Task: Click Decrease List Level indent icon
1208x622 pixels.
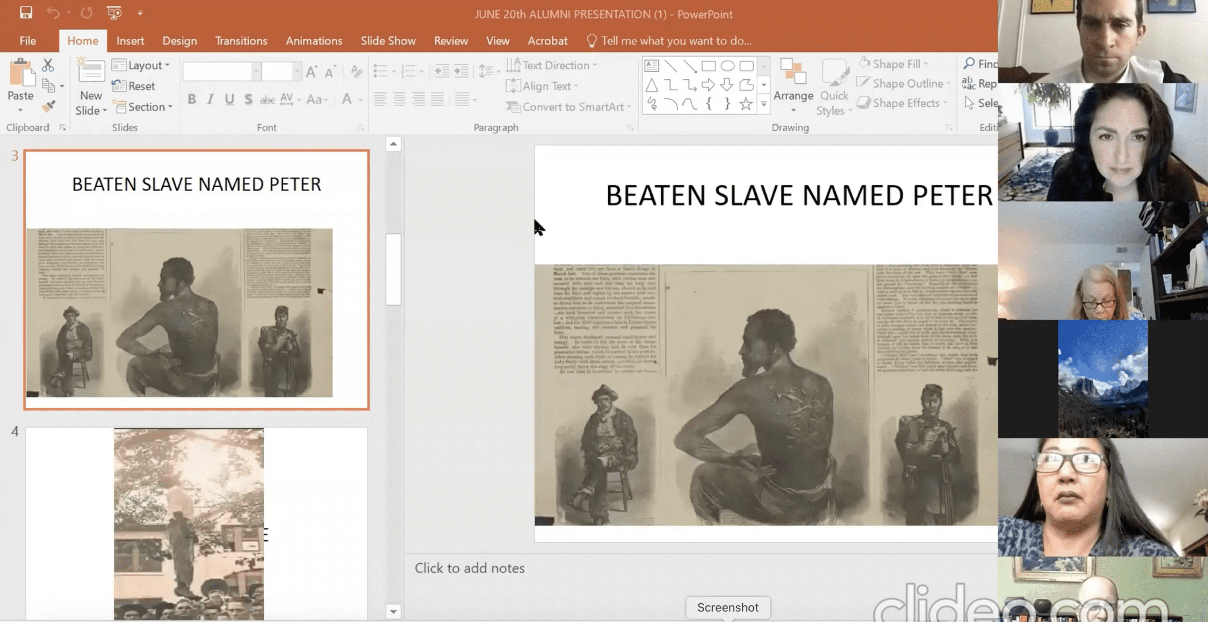Action: pos(442,71)
